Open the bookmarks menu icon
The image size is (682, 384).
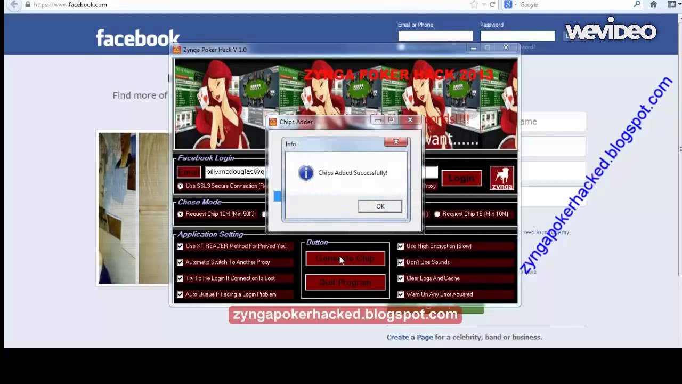[x=672, y=4]
